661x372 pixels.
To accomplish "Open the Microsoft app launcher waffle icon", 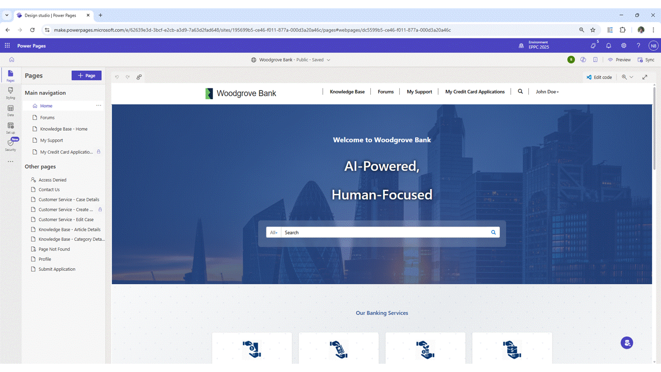I will 7,45.
